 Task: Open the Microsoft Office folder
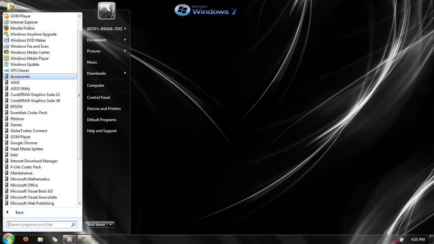[40, 185]
